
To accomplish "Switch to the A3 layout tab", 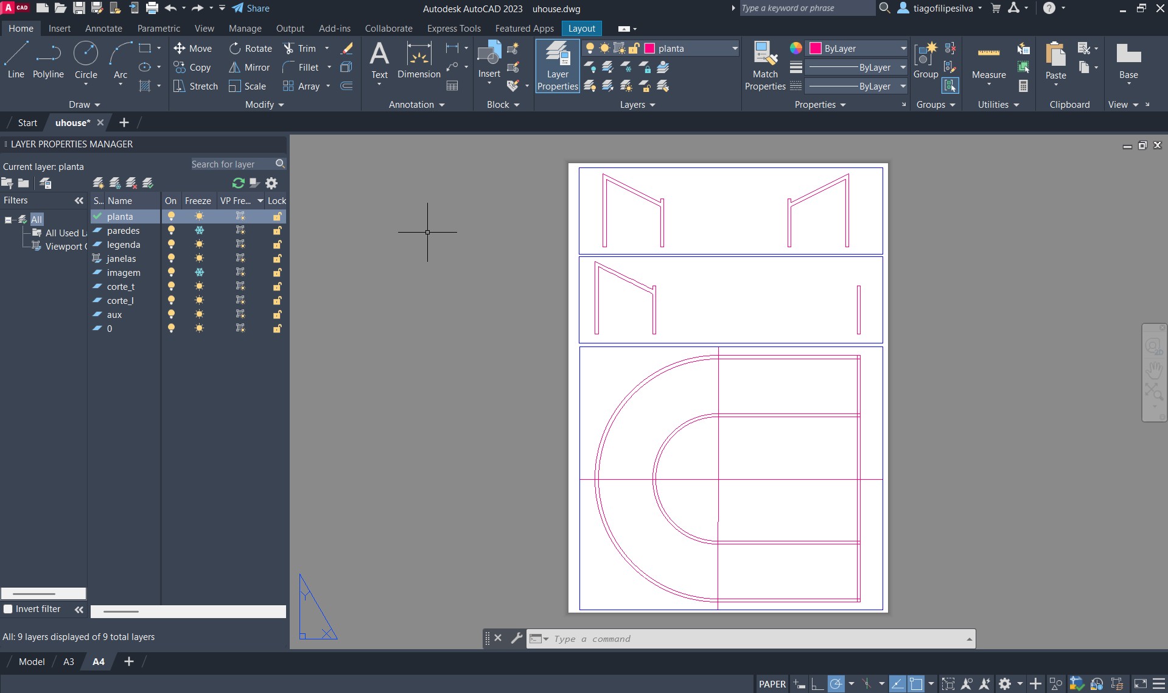I will 69,661.
